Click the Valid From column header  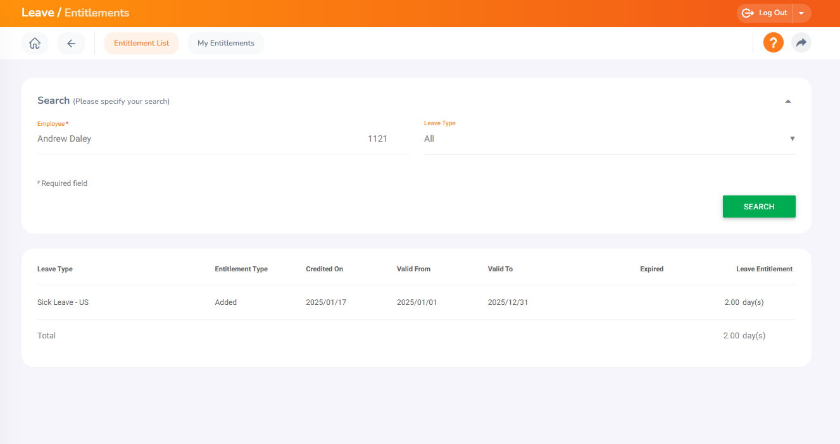414,269
